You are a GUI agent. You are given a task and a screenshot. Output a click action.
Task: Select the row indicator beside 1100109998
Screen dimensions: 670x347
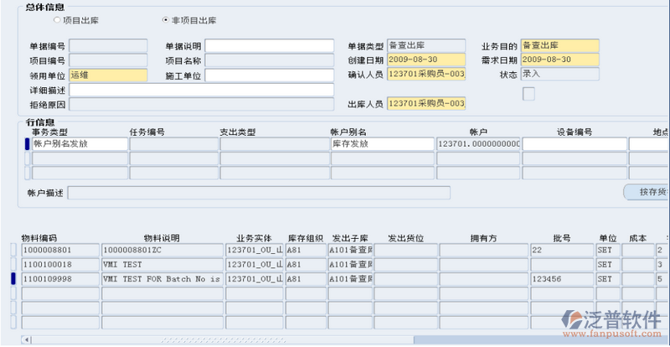(x=13, y=279)
